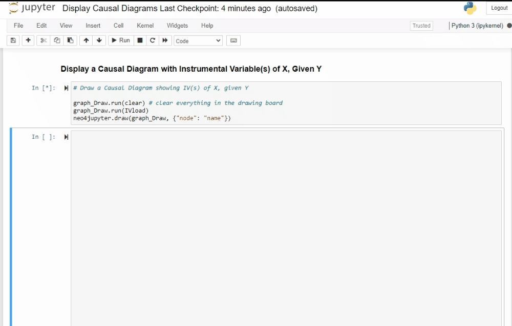The image size is (512, 326).
Task: Move selected cell up arrow
Action: (x=86, y=40)
